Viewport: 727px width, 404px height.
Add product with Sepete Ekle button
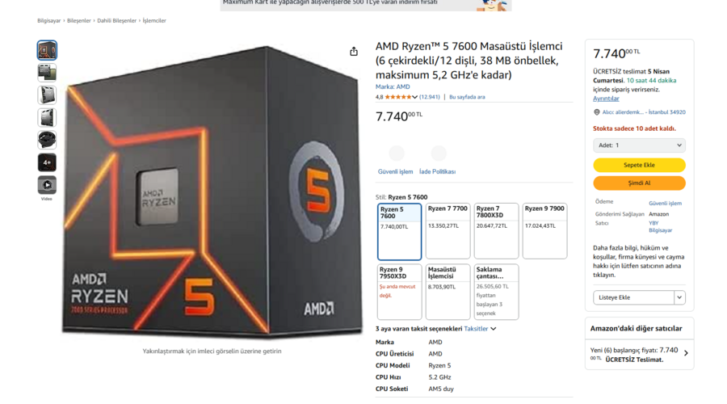point(640,165)
